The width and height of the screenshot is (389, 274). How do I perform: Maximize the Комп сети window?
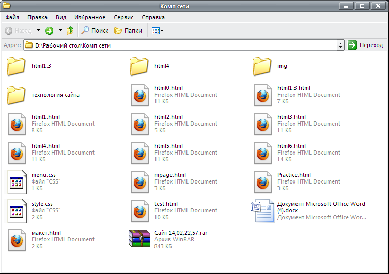tap(362, 6)
